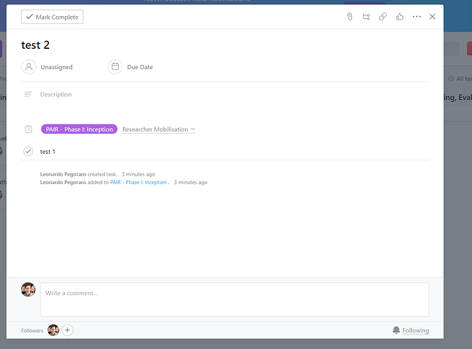This screenshot has width=472, height=349.
Task: Copy task link with the chain icon
Action: pyautogui.click(x=383, y=17)
